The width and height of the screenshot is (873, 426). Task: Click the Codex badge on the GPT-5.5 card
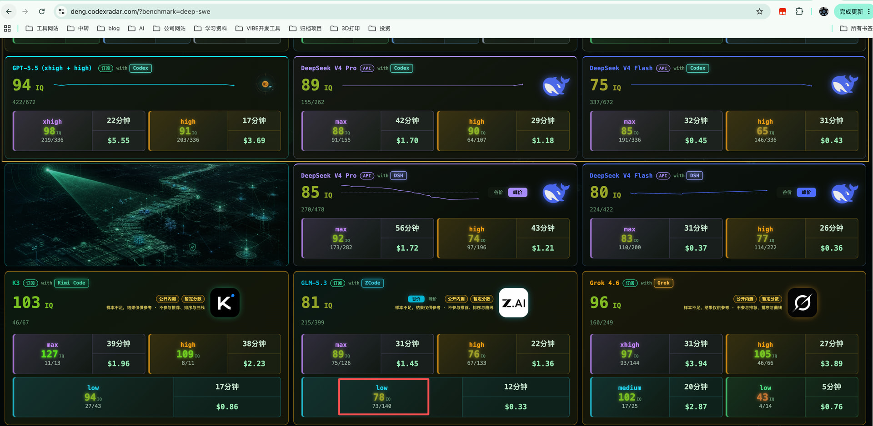(140, 68)
